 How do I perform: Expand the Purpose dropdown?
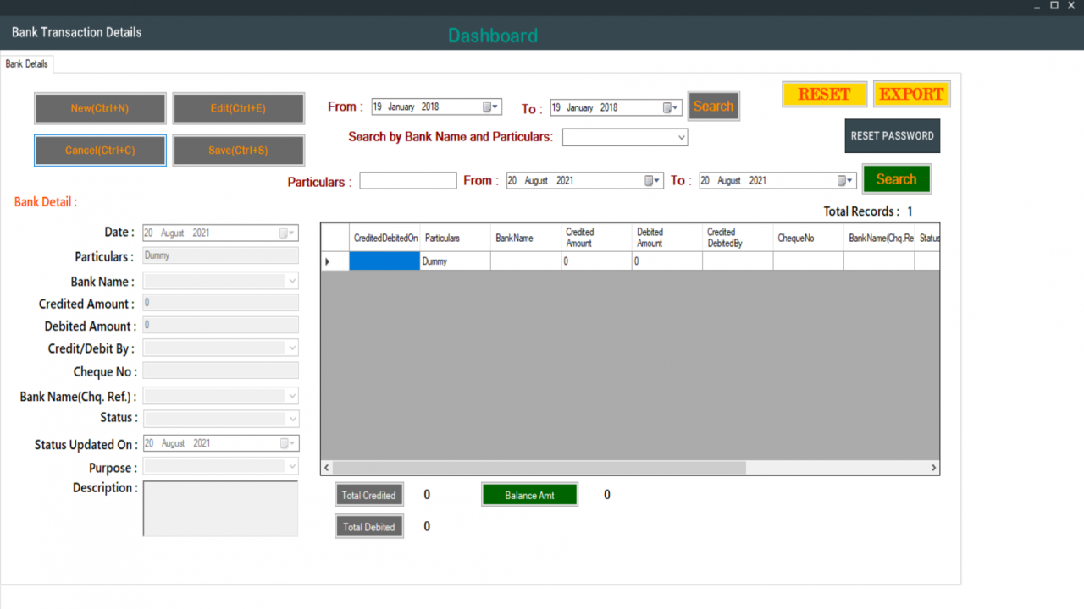292,466
